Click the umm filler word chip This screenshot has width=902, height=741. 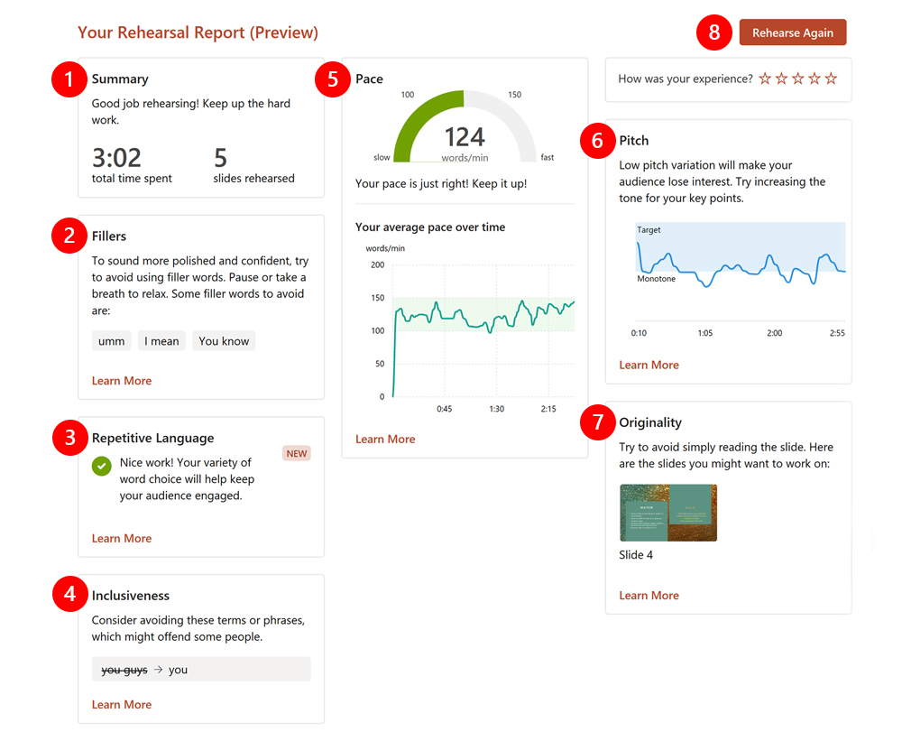(111, 340)
